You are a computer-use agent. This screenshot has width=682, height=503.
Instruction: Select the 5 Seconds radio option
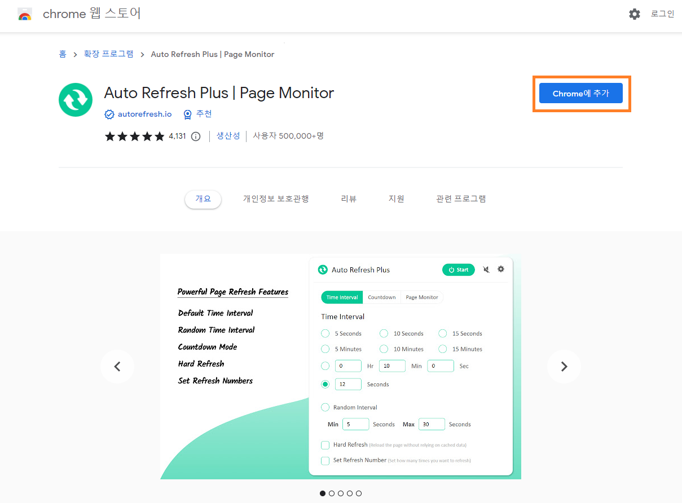click(x=325, y=333)
